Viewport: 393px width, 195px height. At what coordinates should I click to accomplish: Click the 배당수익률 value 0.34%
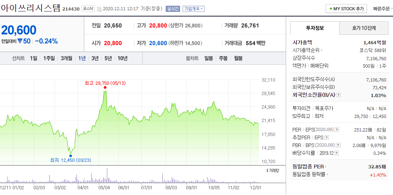[x=380, y=153]
